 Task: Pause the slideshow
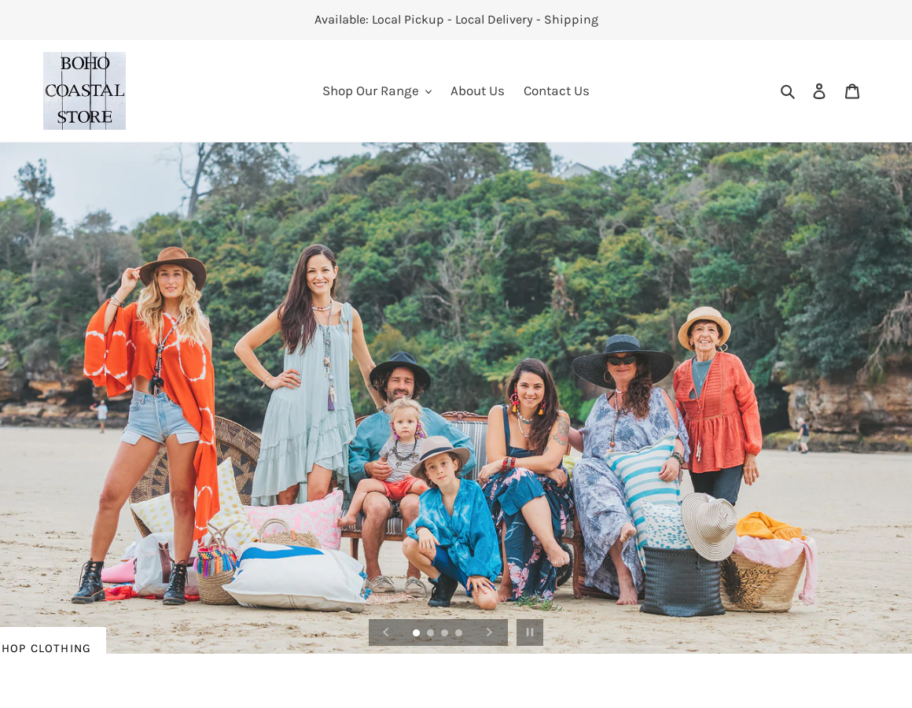click(x=530, y=632)
